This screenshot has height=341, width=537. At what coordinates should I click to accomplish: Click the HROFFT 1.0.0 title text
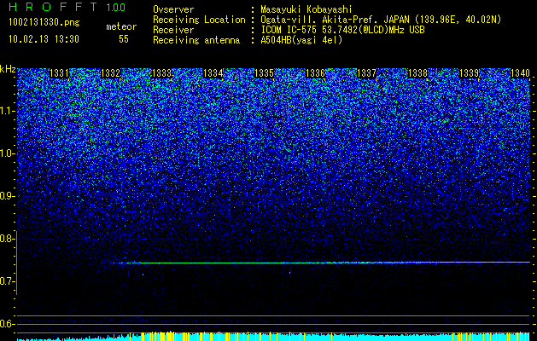[67, 7]
